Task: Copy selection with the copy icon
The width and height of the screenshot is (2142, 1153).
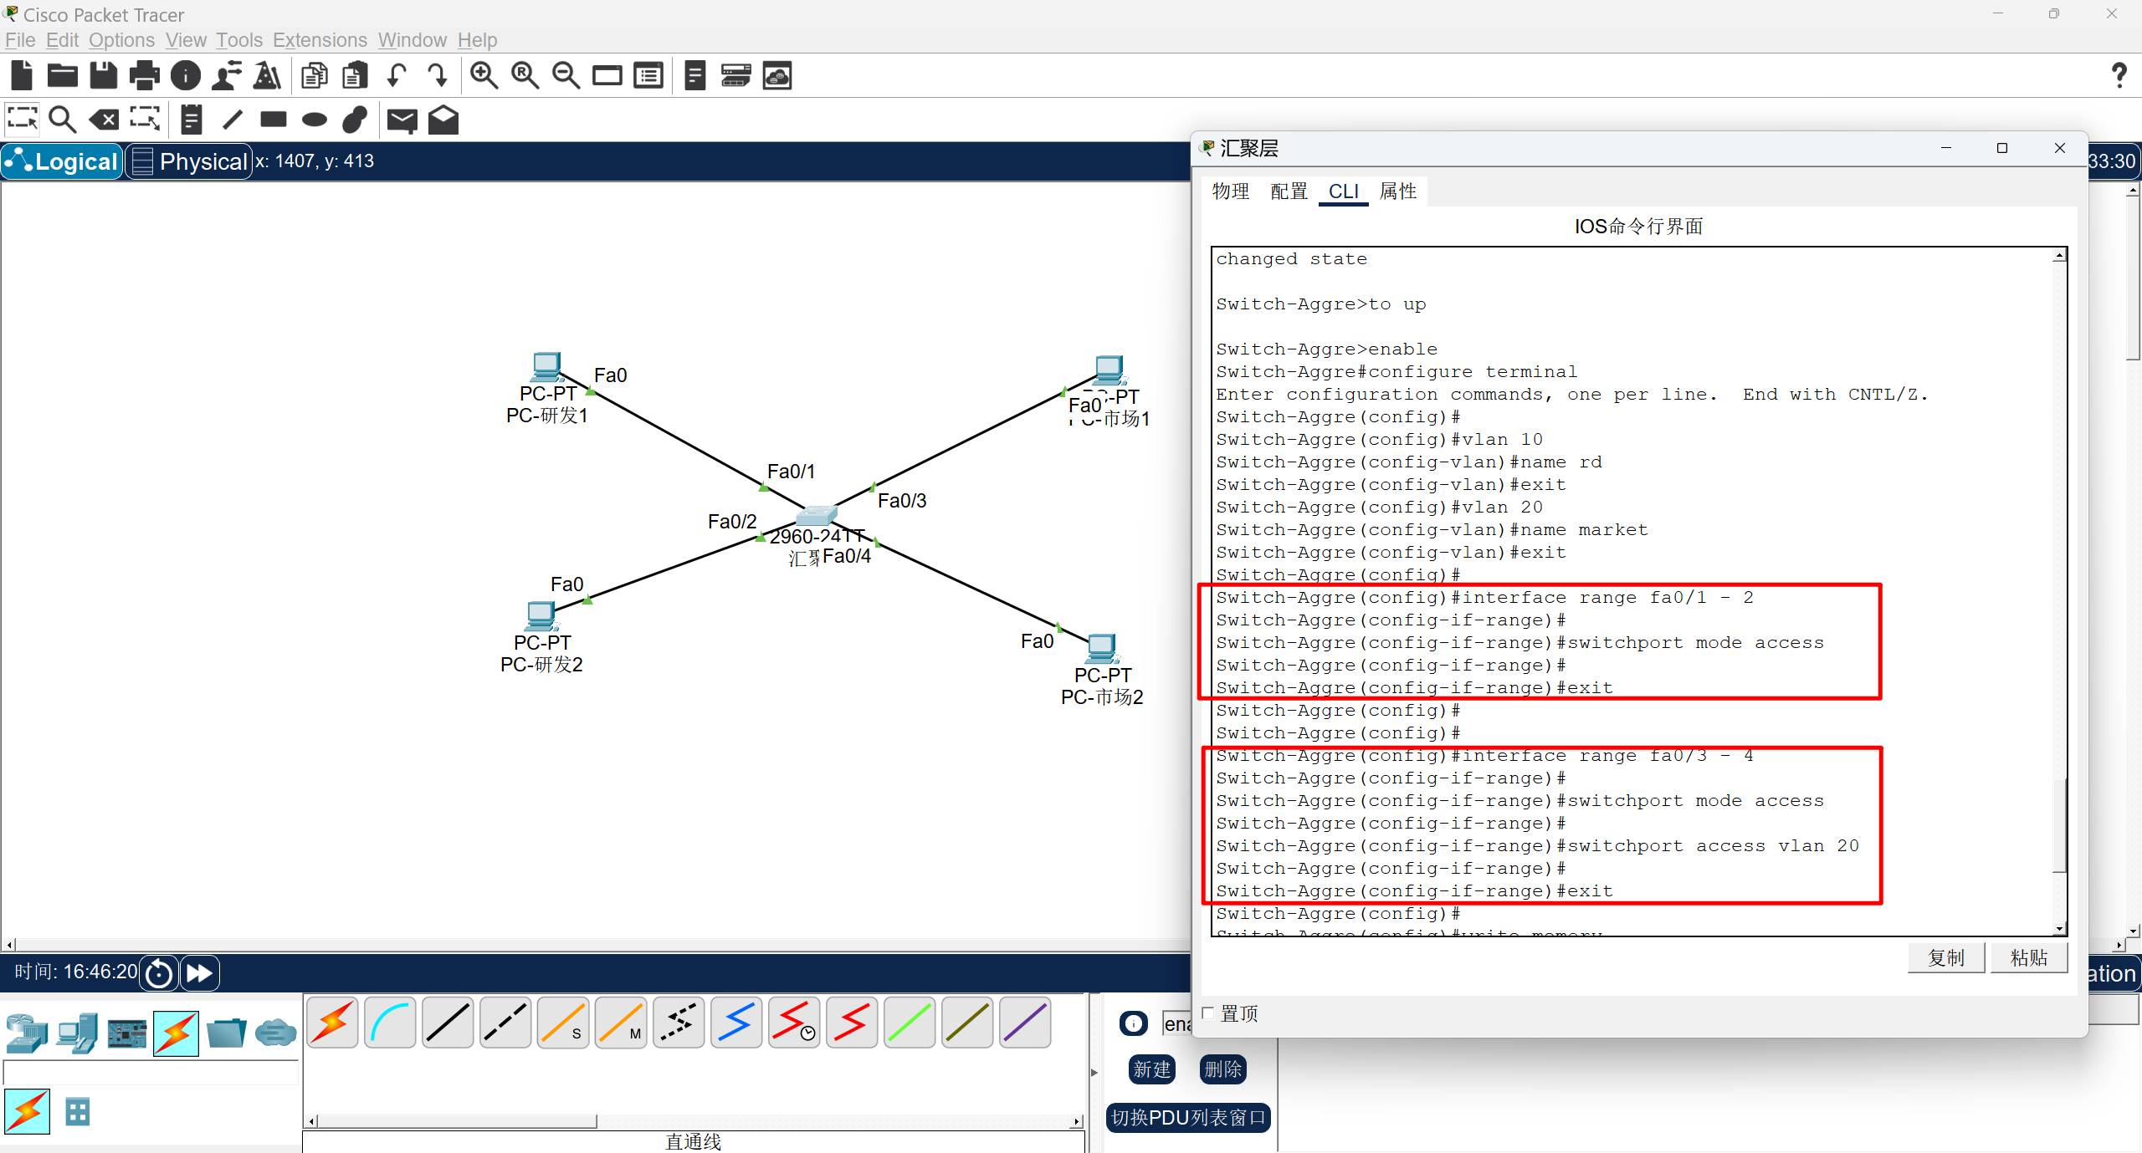Action: 315,76
